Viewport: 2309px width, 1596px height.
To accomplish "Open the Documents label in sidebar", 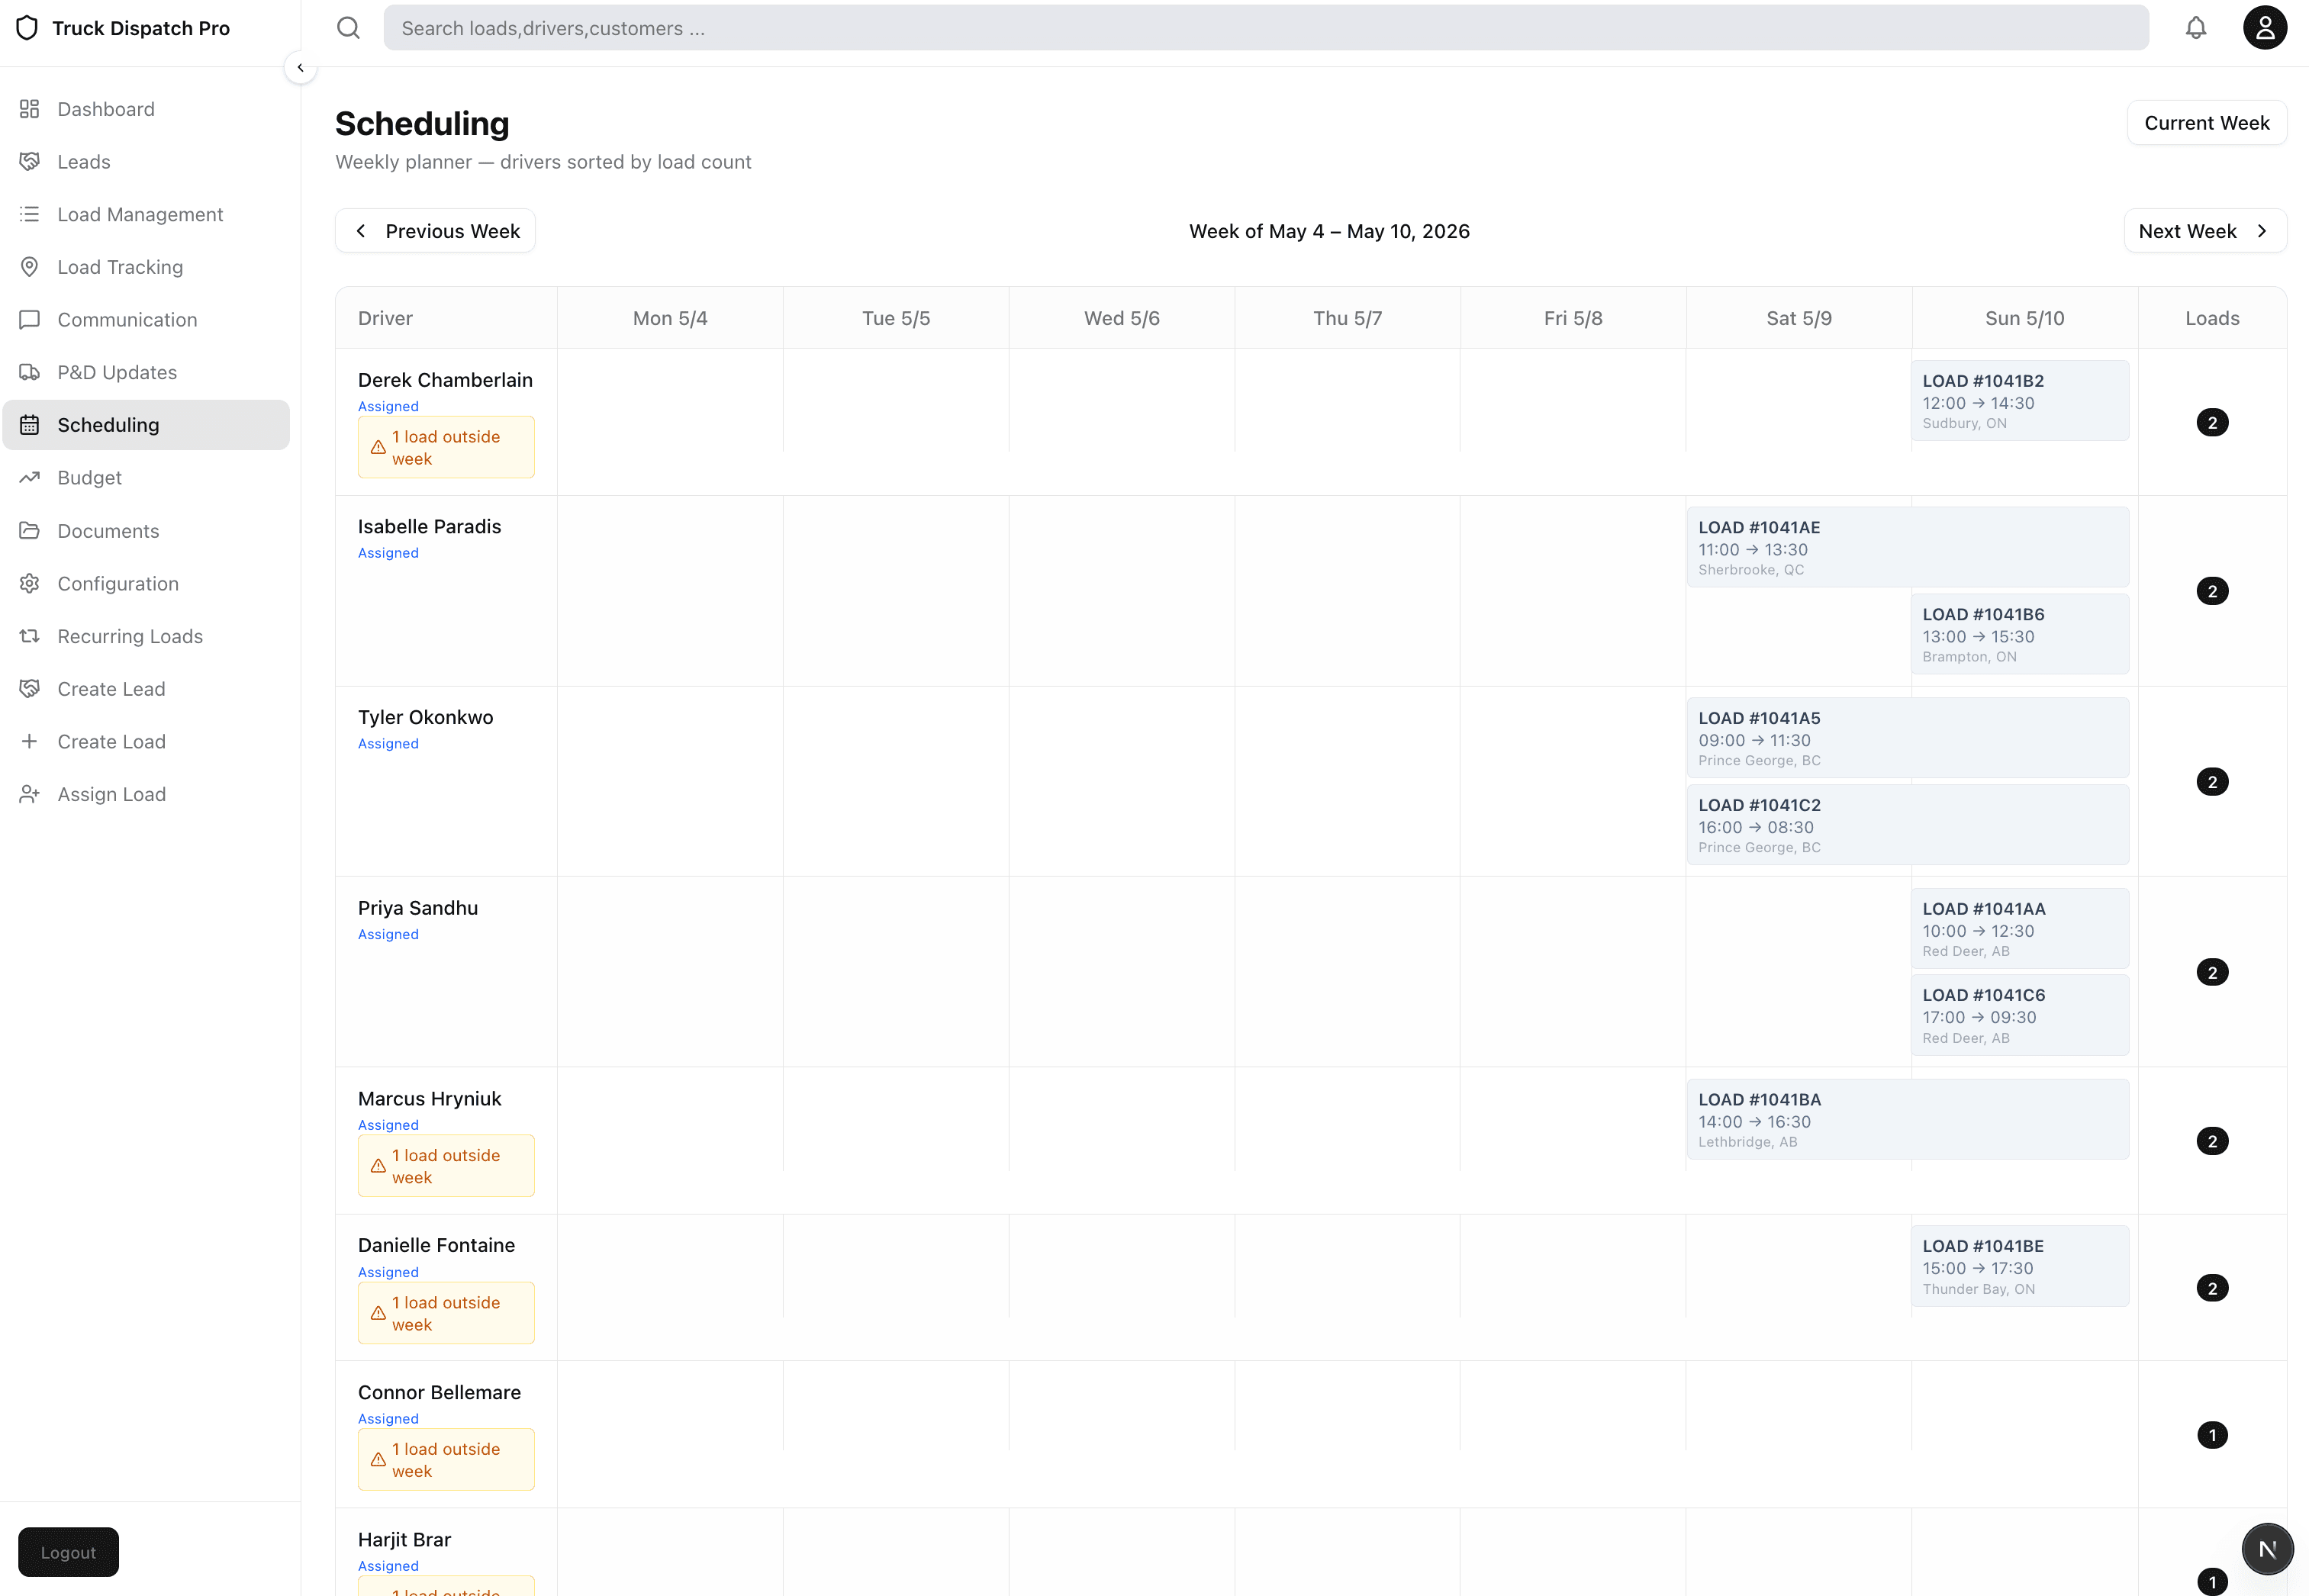I will 108,531.
